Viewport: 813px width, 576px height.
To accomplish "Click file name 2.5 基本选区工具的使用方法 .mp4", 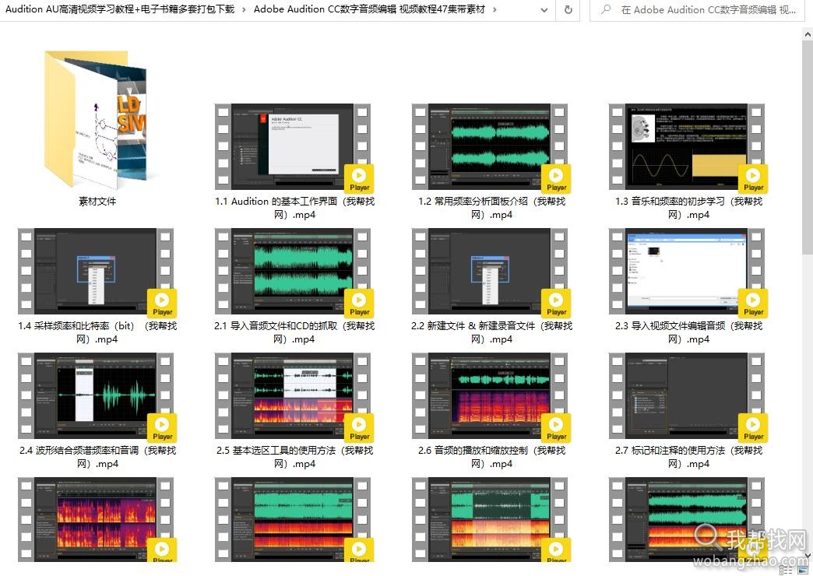I will (294, 457).
